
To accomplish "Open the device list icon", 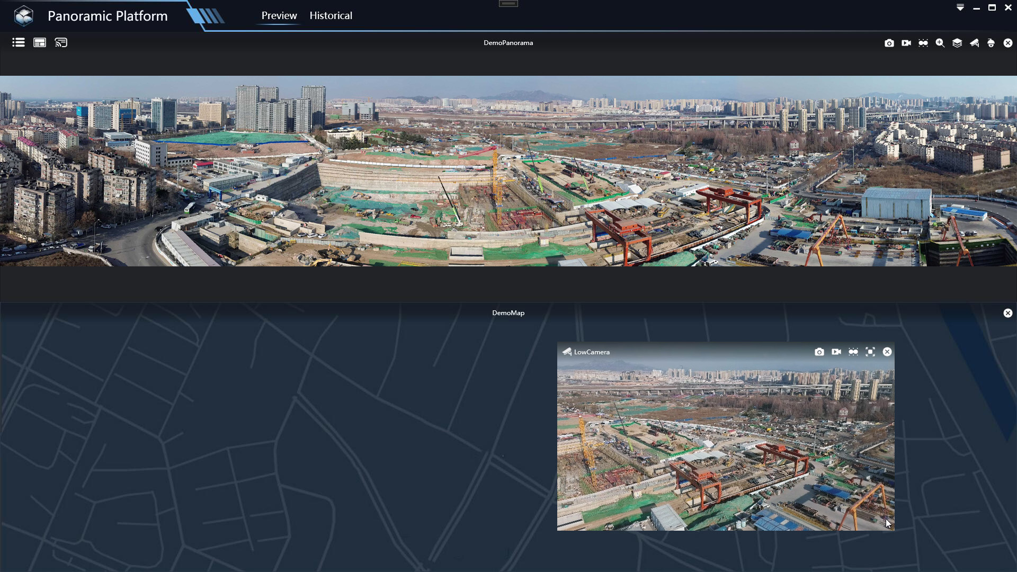I will click(19, 42).
